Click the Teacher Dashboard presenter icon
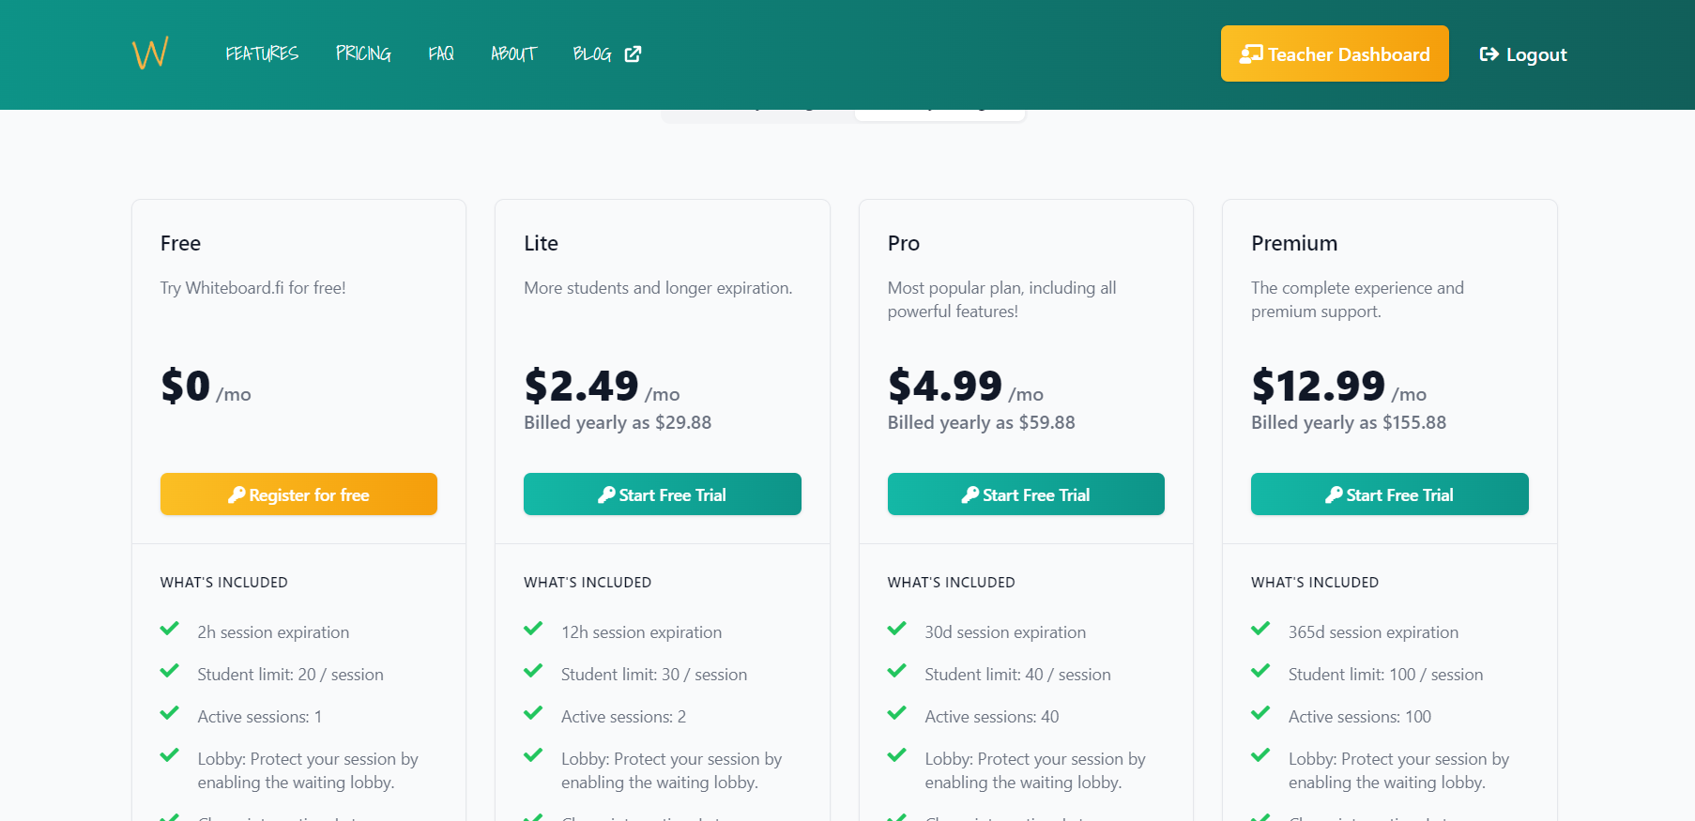 (x=1251, y=54)
